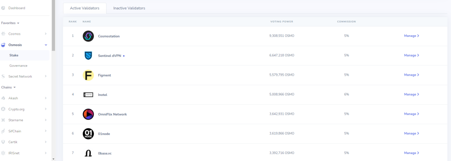This screenshot has width=451, height=161.
Task: Manage the OmniFlix Network validator
Action: point(411,114)
